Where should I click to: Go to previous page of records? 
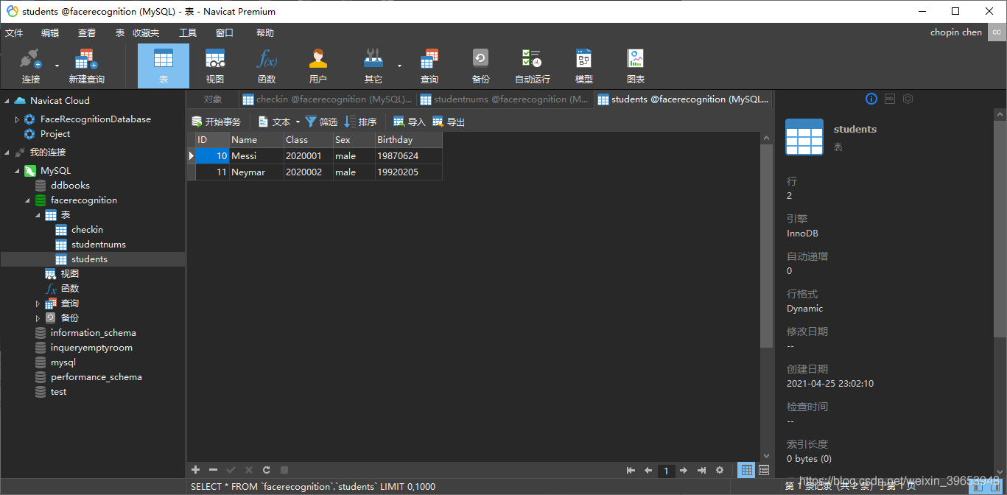(x=648, y=470)
